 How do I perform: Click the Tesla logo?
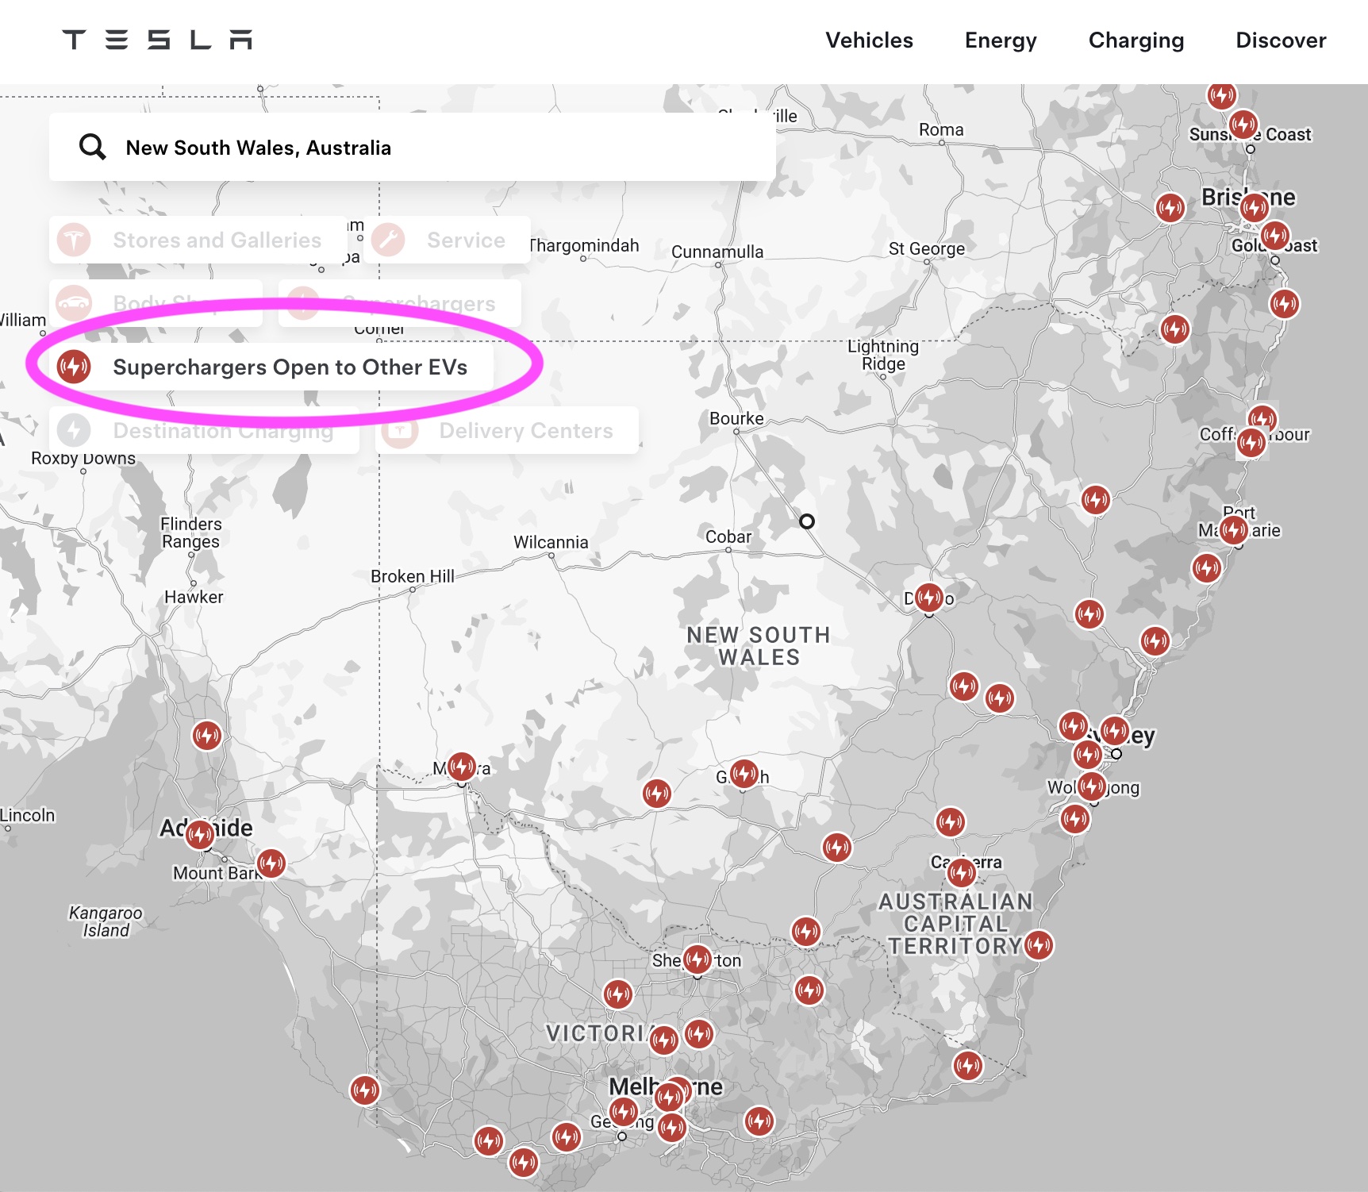coord(157,40)
